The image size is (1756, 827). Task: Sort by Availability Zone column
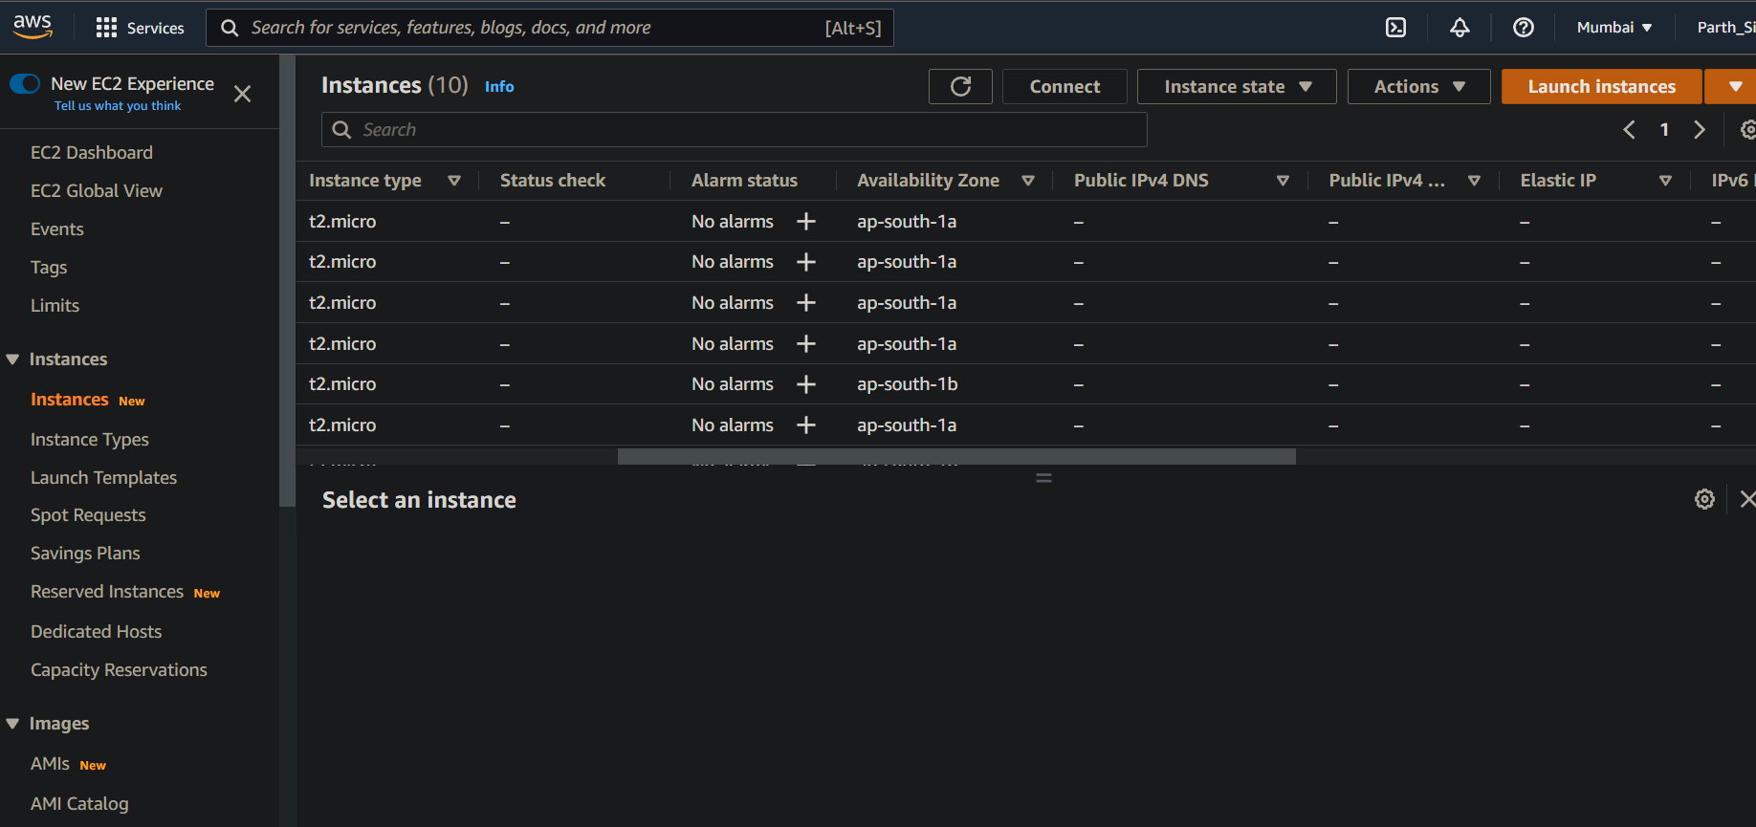(1028, 181)
